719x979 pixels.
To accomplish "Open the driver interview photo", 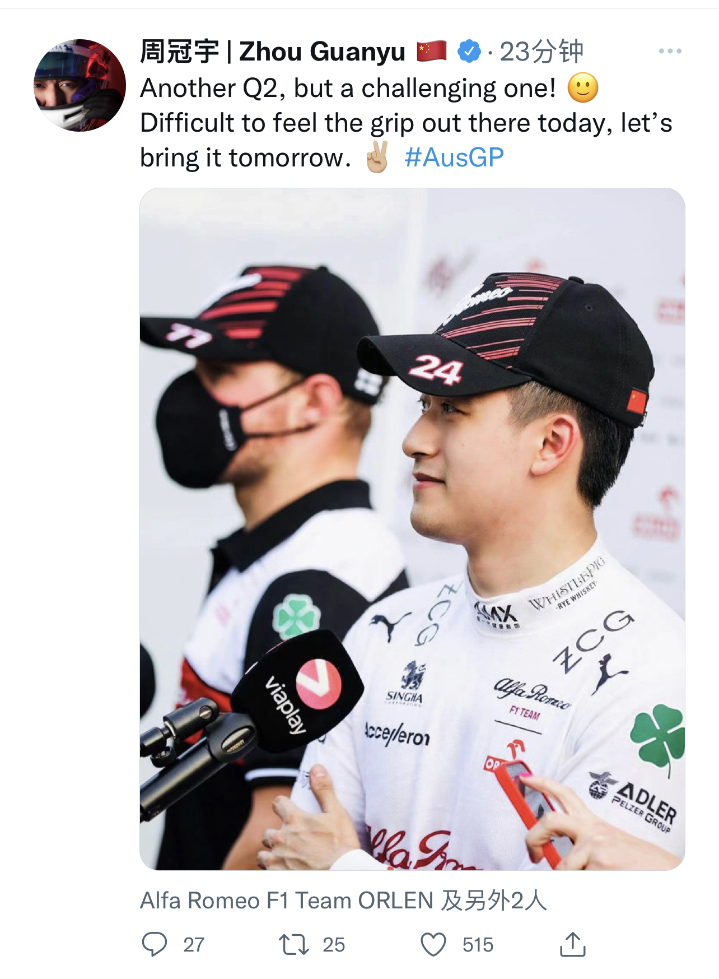I will pos(412,529).
